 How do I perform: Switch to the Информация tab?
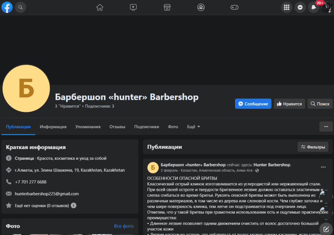pyautogui.click(x=53, y=127)
